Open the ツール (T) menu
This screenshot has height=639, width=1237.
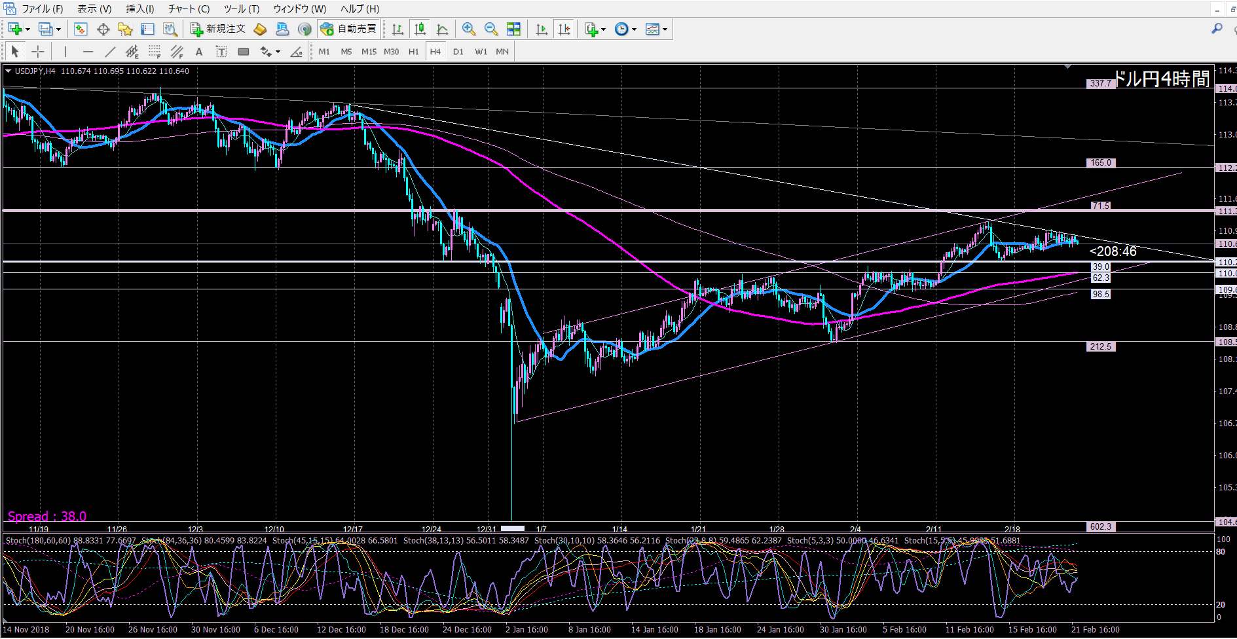tap(241, 9)
